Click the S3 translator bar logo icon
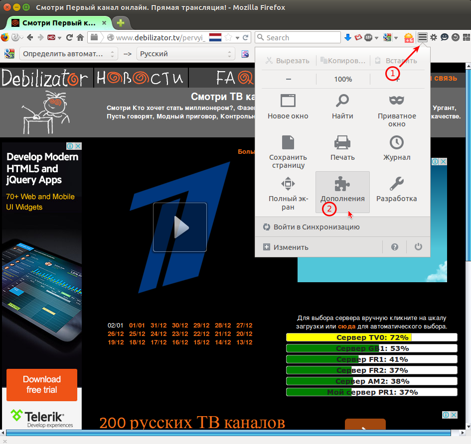The width and height of the screenshot is (471, 444). [x=9, y=54]
